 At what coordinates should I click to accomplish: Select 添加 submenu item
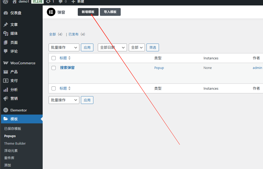click(x=8, y=165)
